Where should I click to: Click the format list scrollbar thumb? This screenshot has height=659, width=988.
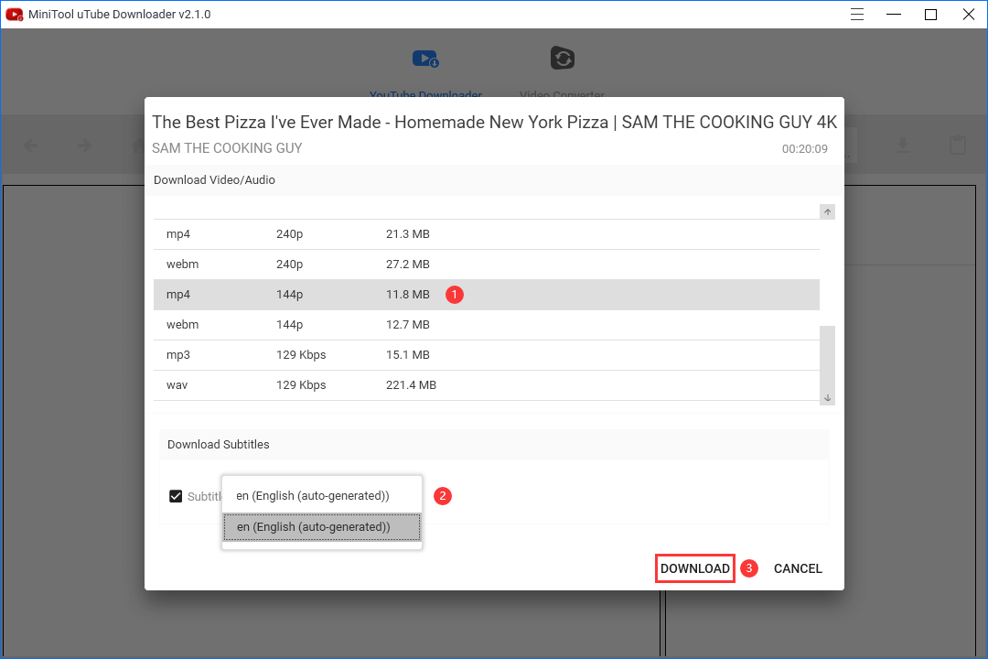pyautogui.click(x=827, y=358)
